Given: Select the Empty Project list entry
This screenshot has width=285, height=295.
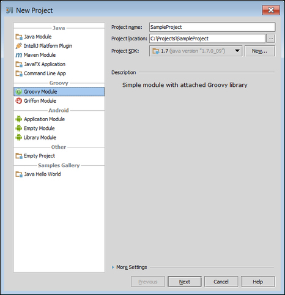Looking at the screenshot, I should click(x=59, y=156).
